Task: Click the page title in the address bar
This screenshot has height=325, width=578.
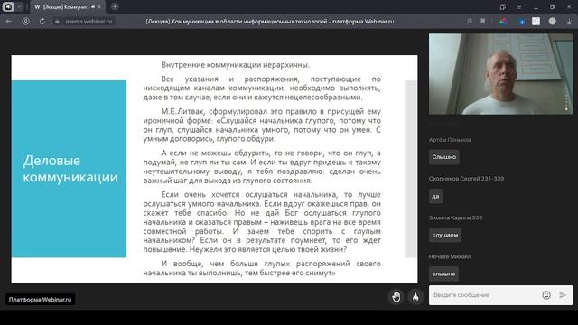Action: 270,22
